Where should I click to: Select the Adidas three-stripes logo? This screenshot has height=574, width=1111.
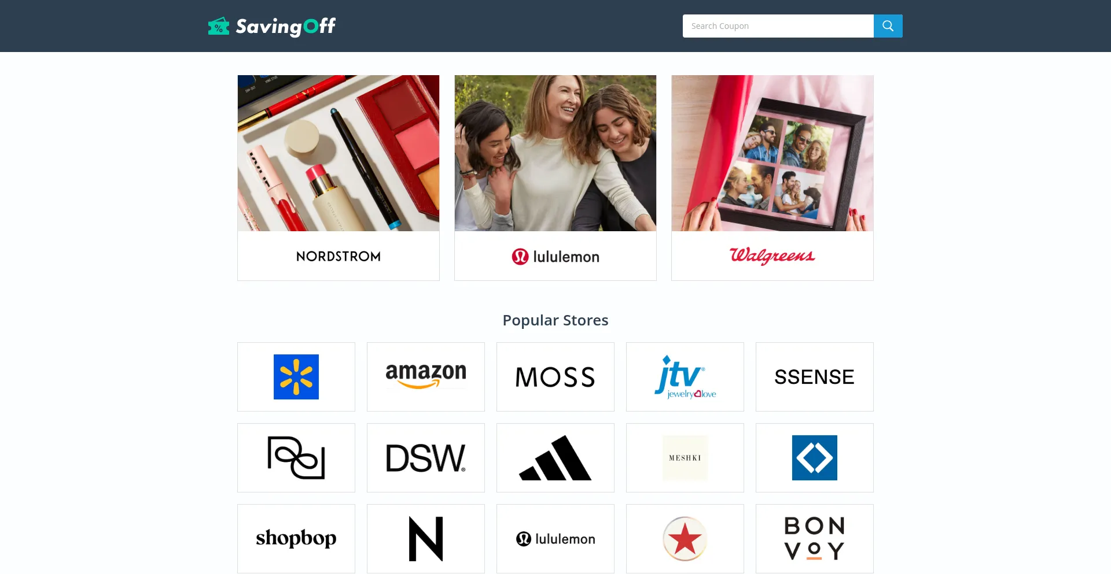click(555, 458)
